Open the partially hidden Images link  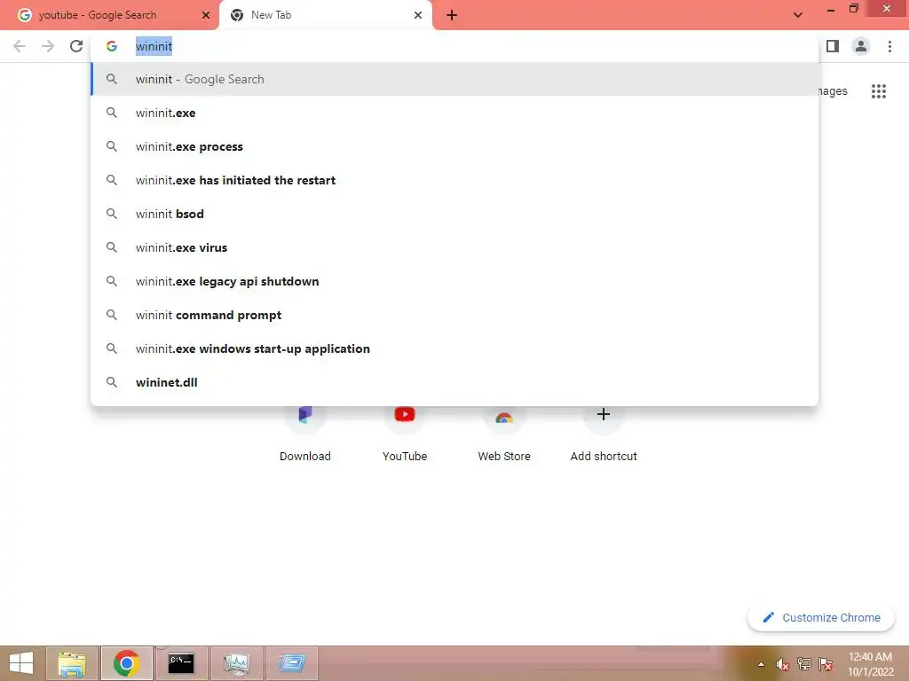[834, 91]
